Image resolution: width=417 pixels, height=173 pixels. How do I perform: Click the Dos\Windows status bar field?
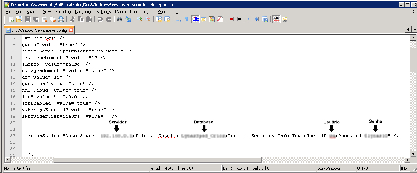[336, 168]
